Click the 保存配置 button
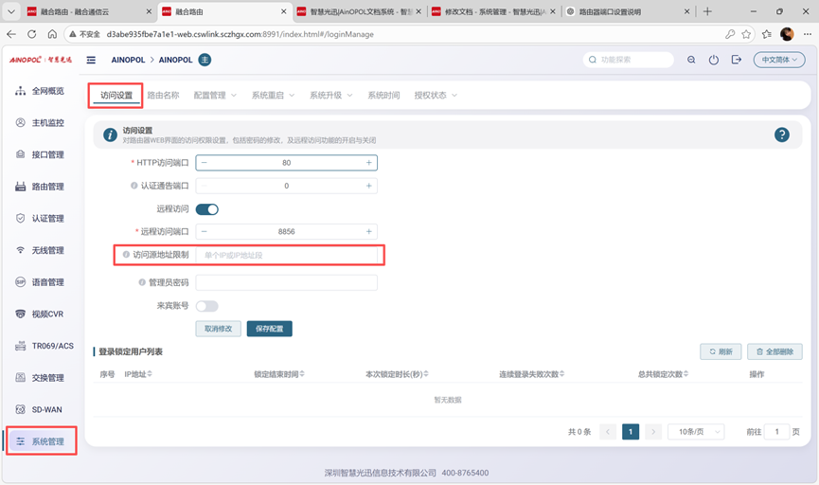819x485 pixels. (x=270, y=329)
